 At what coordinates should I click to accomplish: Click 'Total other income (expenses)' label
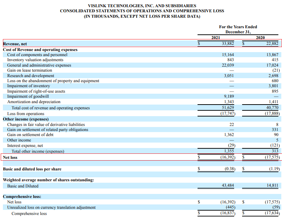pyautogui.click(x=38, y=151)
